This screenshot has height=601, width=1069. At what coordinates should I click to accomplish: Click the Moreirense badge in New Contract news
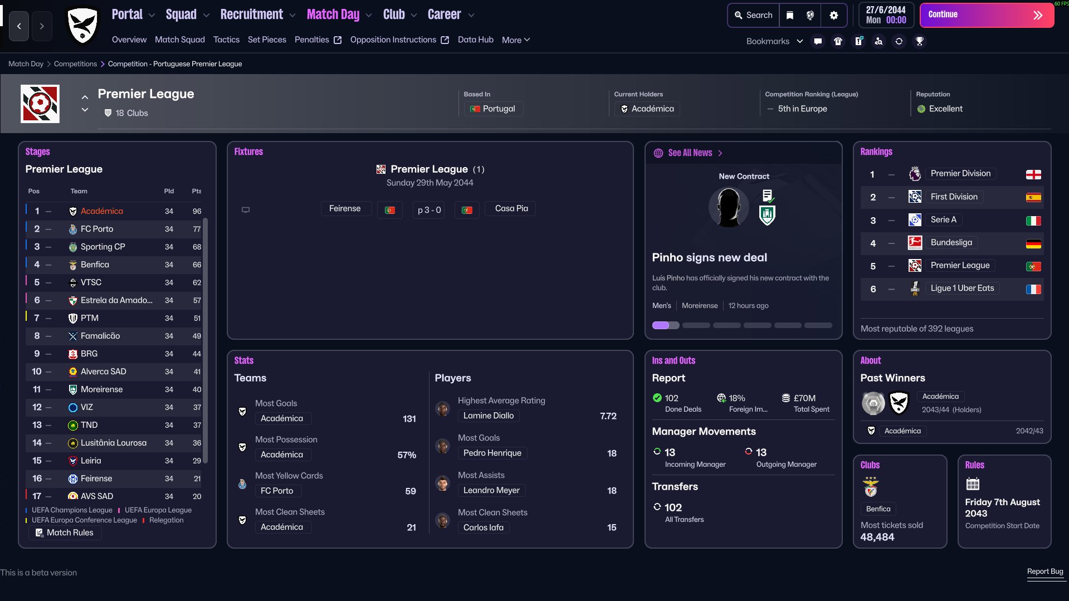tap(767, 215)
